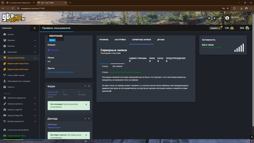
Task: Bookmark page with star icon
Action: pyautogui.click(x=228, y=8)
